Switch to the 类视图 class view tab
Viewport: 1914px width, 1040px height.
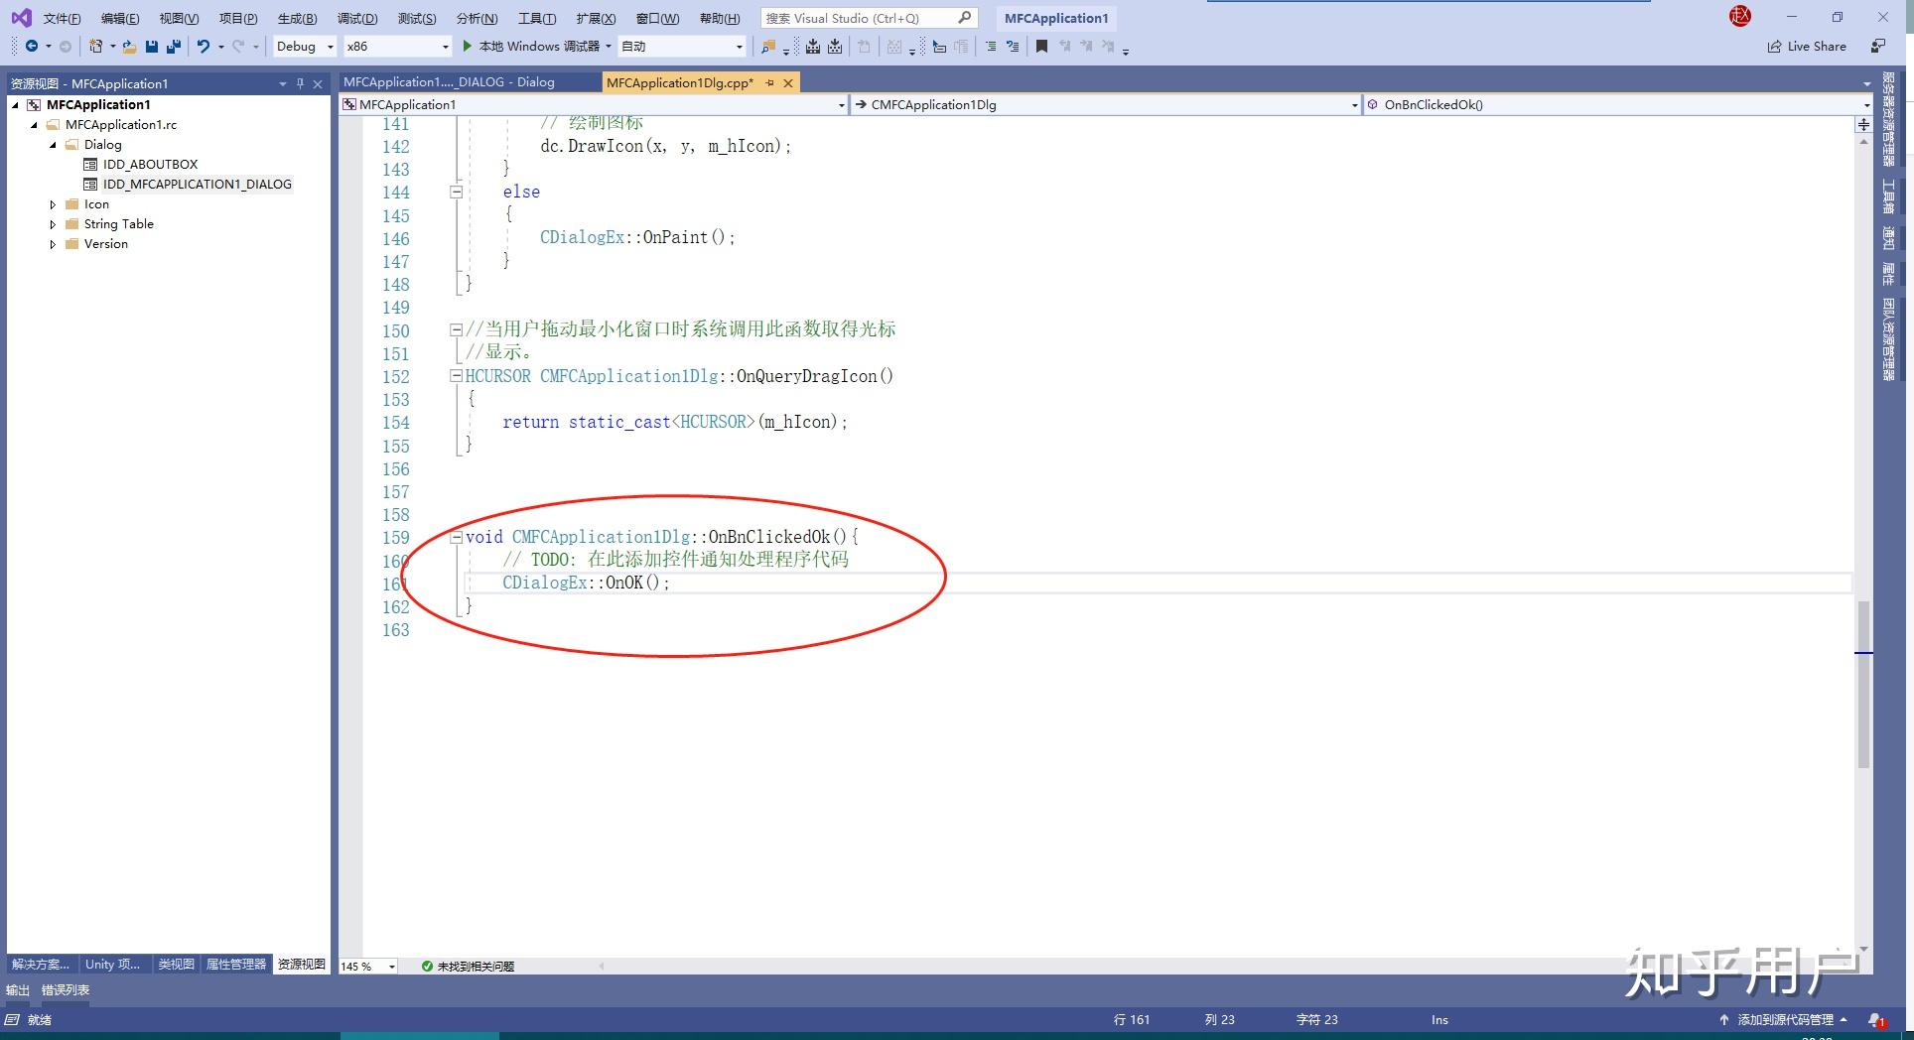[176, 964]
